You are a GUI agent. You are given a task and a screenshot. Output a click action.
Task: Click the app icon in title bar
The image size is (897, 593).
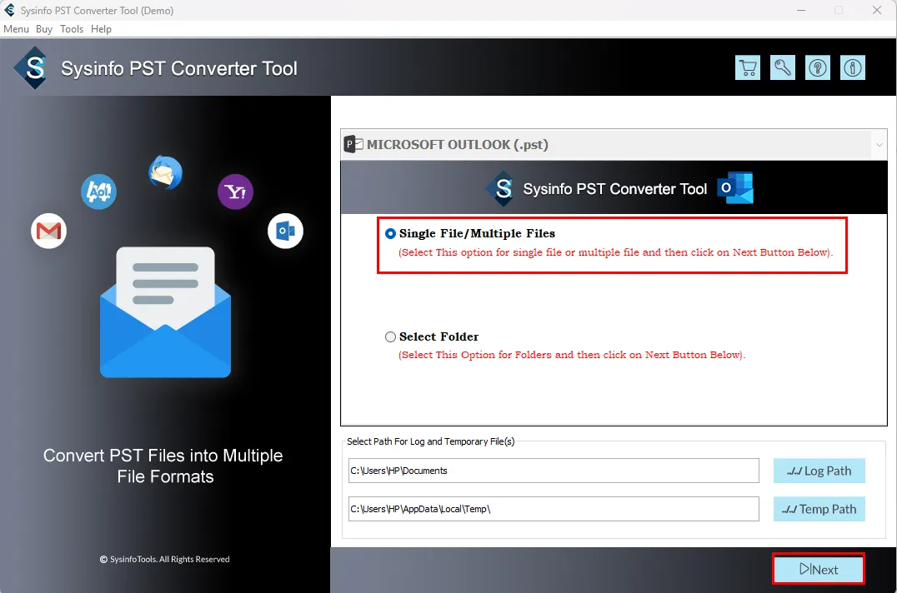click(x=10, y=10)
